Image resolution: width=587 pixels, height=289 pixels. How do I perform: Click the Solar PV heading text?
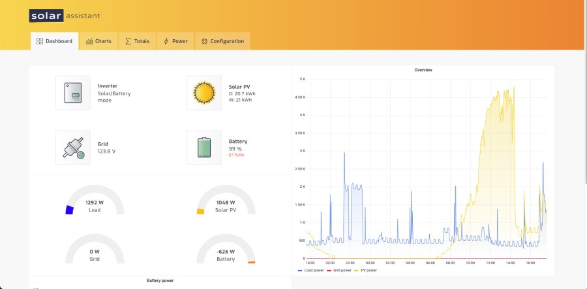[x=239, y=87]
